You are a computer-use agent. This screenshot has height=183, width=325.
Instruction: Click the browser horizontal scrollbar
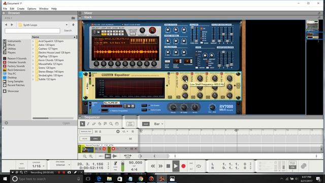pos(41,118)
